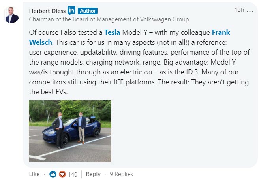This screenshot has height=179, width=259.
Task: Open the attached Tesla Model Y photo
Action: pyautogui.click(x=70, y=131)
